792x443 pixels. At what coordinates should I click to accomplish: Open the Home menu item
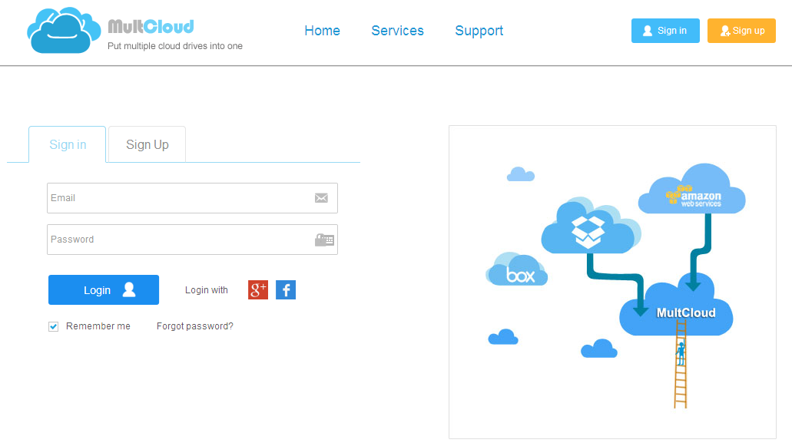323,31
